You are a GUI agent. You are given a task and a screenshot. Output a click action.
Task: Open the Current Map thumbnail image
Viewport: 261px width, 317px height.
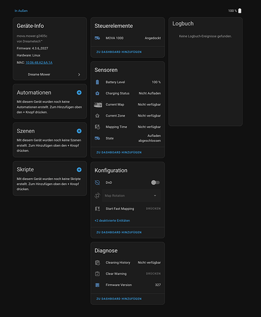pos(98,105)
